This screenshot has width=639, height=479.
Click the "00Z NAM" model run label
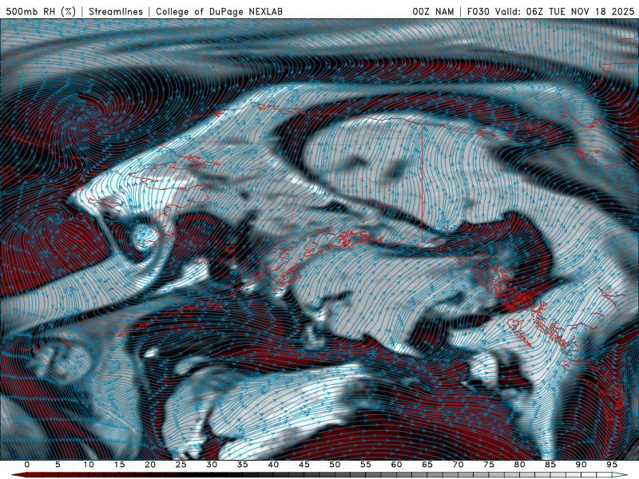433,12
